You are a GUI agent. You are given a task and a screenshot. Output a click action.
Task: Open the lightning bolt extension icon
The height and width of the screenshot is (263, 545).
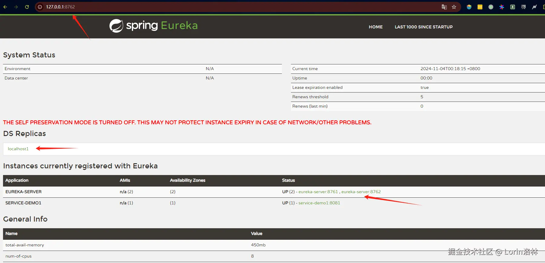point(534,7)
